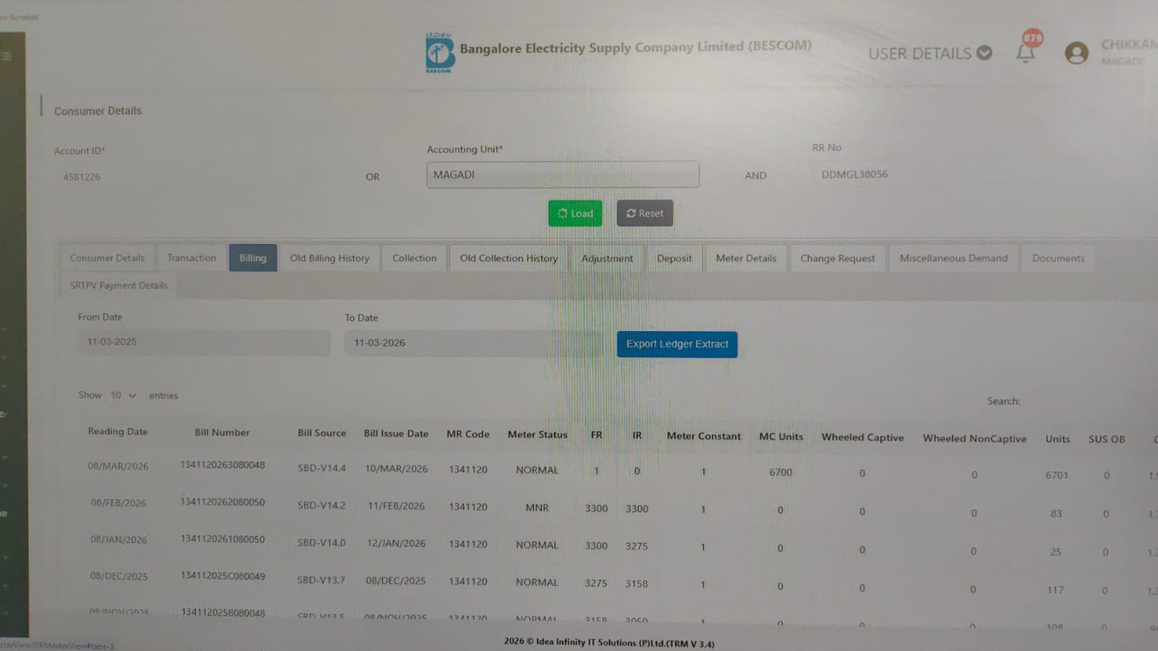This screenshot has width=1158, height=651.
Task: Sort by MC Units column header
Action: point(781,437)
